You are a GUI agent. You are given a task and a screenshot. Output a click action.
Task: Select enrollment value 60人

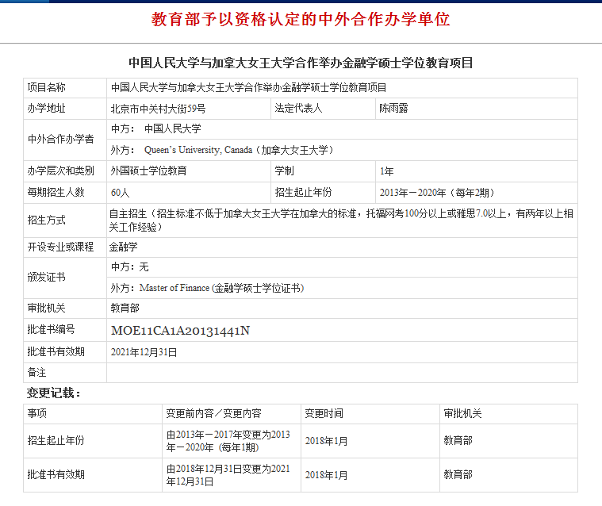click(x=121, y=193)
